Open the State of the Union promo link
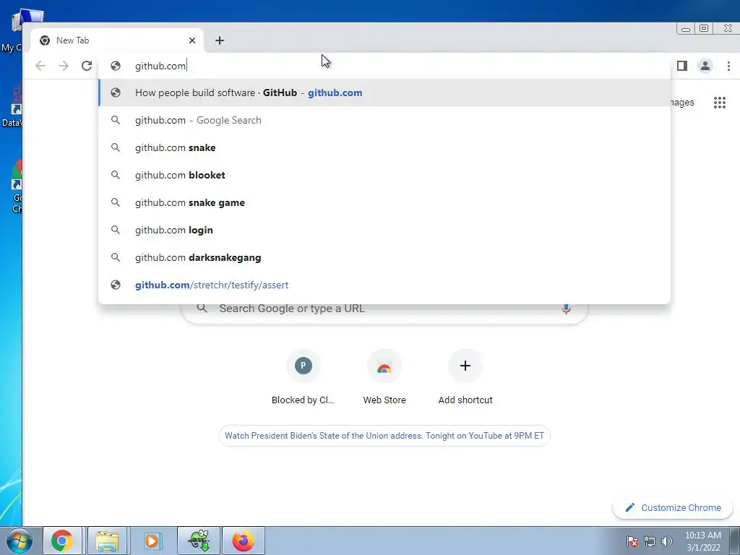Image resolution: width=740 pixels, height=555 pixels. 384,436
